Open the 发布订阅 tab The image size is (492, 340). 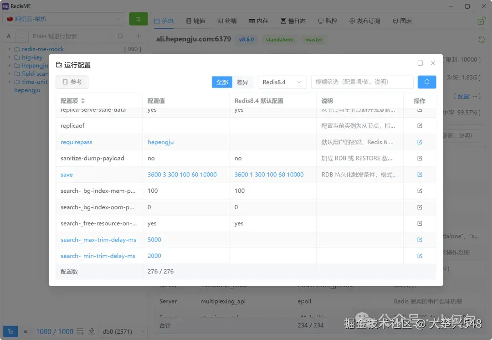(364, 21)
